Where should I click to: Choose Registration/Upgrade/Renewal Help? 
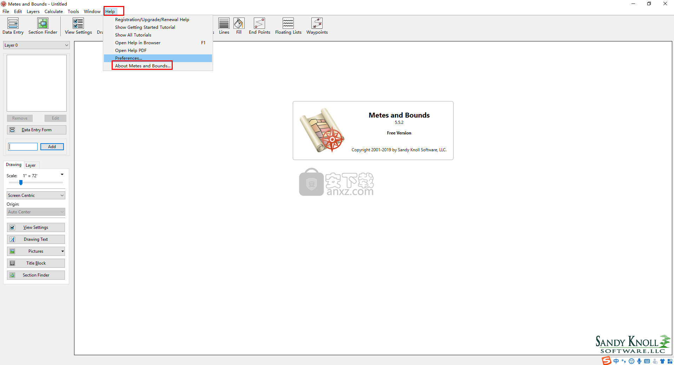158,20
